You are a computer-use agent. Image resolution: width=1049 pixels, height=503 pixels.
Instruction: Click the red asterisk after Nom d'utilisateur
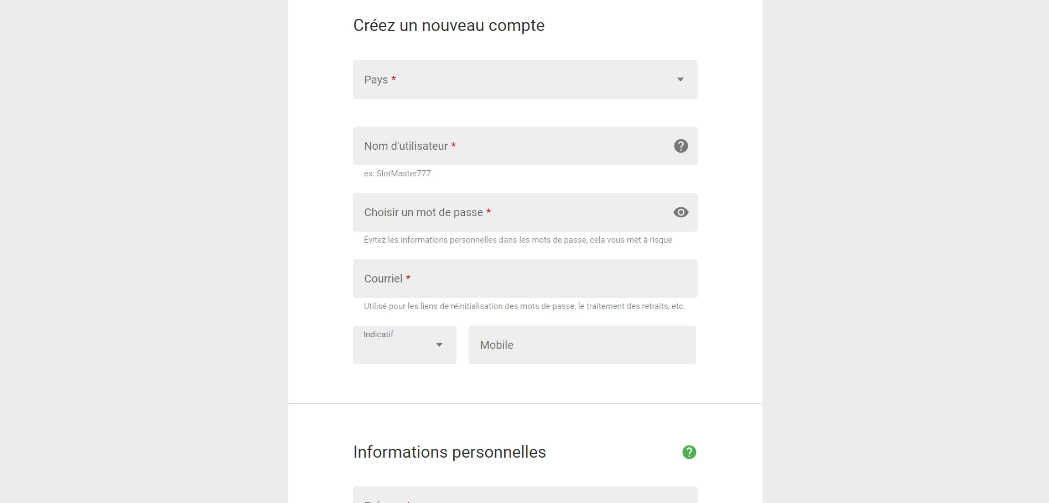(x=454, y=145)
